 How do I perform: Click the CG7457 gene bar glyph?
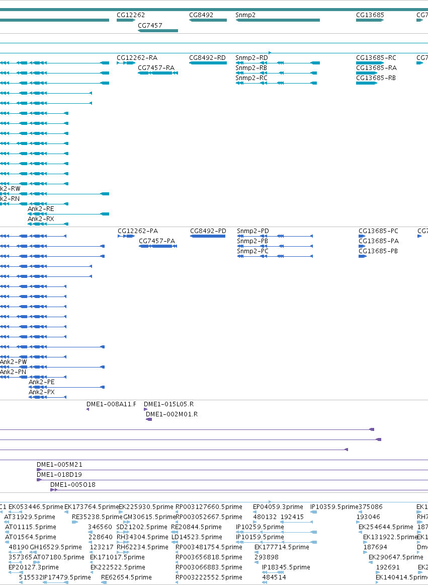click(158, 30)
